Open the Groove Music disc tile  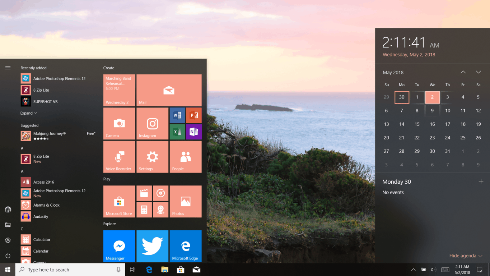point(160,193)
